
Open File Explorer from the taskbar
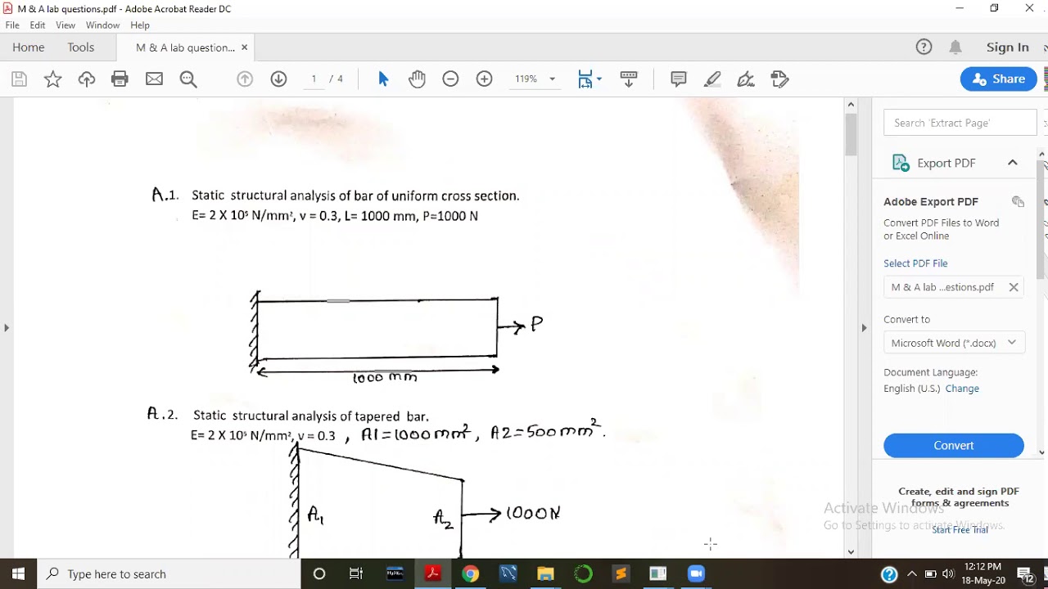click(x=545, y=573)
